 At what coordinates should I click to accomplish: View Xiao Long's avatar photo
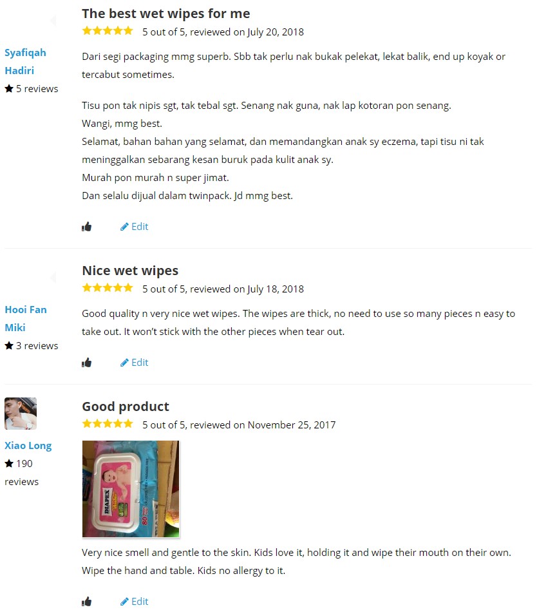[21, 414]
